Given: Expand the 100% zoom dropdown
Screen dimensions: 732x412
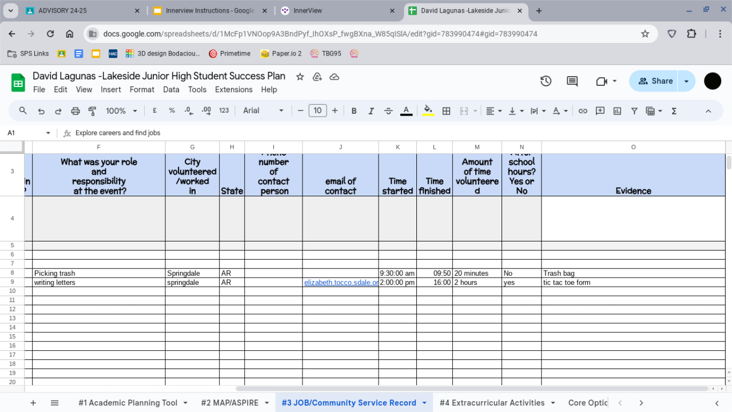Looking at the screenshot, I should (121, 111).
